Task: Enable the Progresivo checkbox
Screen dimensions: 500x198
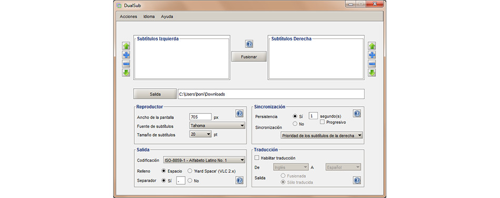Action: tap(323, 122)
